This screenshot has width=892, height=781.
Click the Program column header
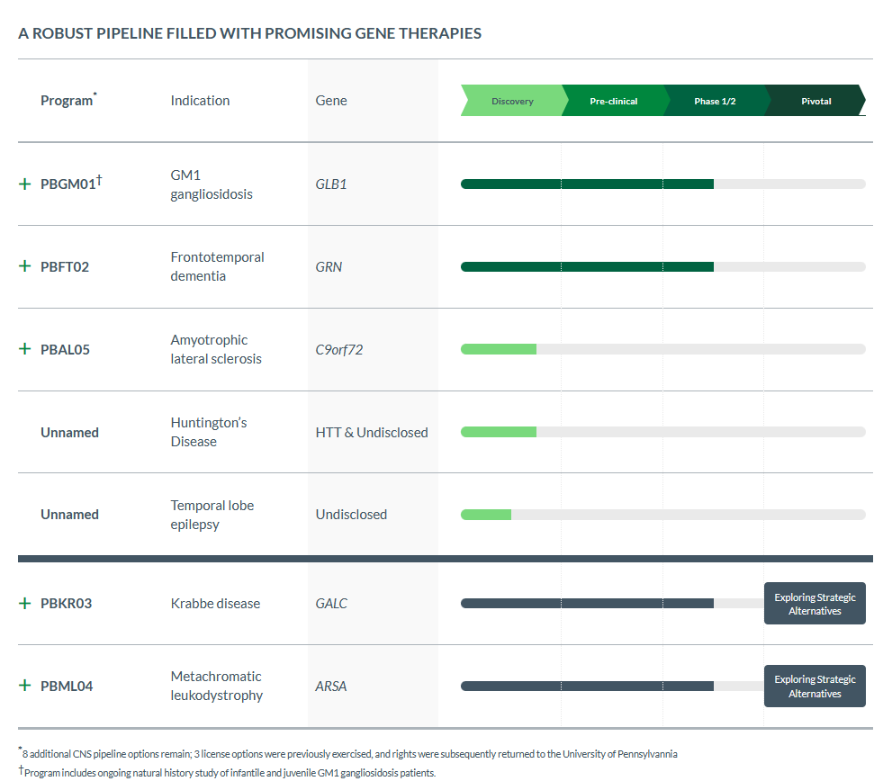pyautogui.click(x=67, y=101)
